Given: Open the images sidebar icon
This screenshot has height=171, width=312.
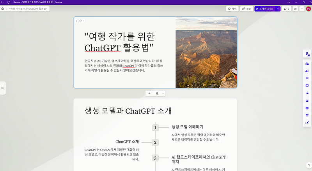Looking at the screenshot, I should [x=307, y=100].
